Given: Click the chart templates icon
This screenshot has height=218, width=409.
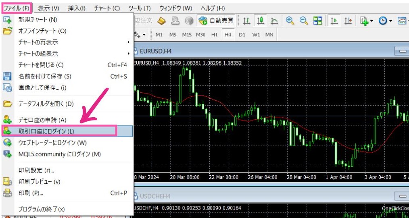Looking at the screenshot, I should tap(402, 21).
